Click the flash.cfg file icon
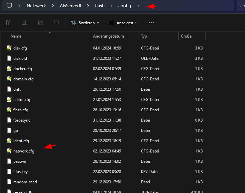Image resolution: width=245 pixels, height=193 pixels. [x=9, y=110]
